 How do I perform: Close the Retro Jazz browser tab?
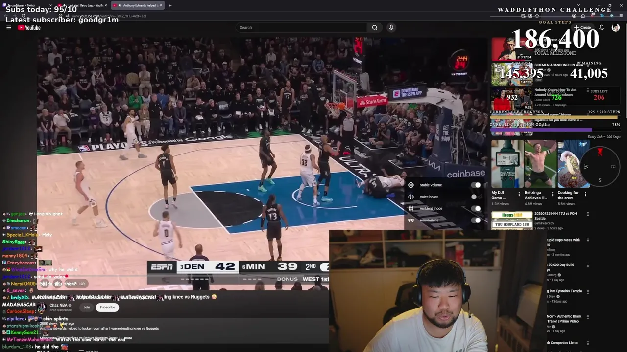pyautogui.click(x=106, y=5)
